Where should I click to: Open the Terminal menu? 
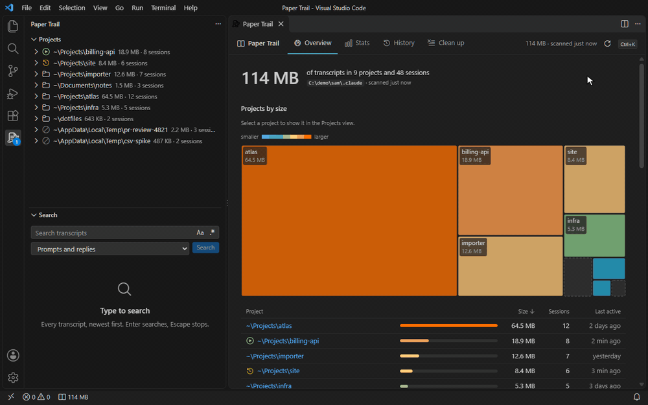pyautogui.click(x=163, y=8)
